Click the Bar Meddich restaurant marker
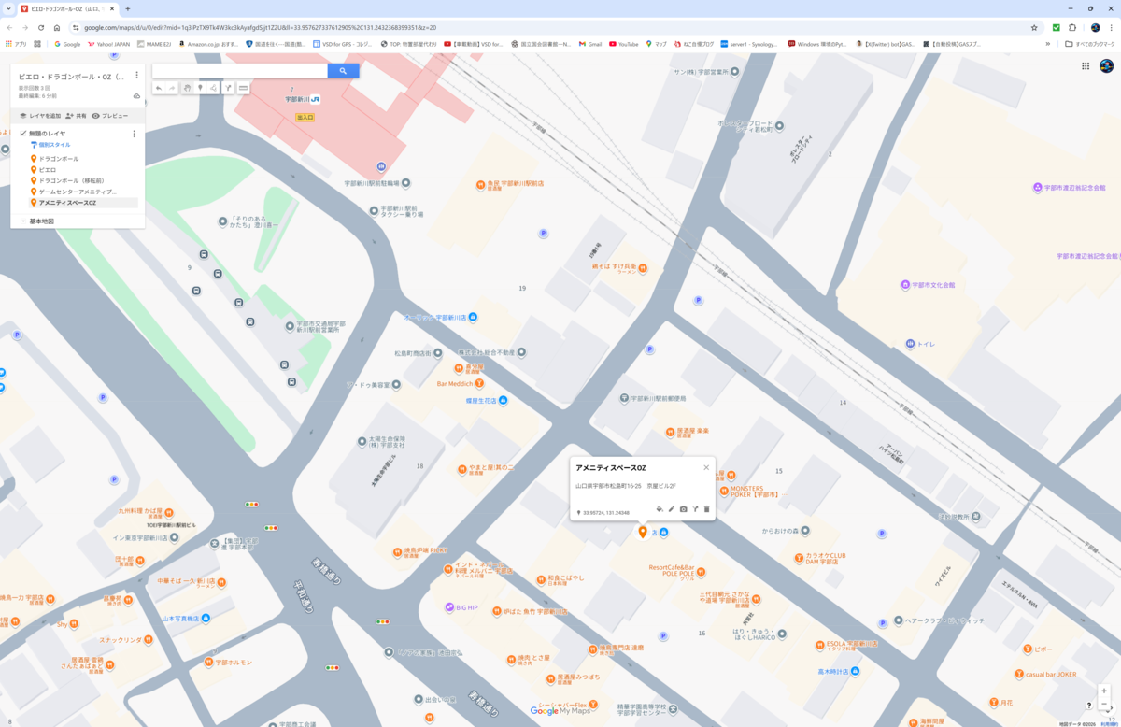This screenshot has width=1121, height=727. 479,383
